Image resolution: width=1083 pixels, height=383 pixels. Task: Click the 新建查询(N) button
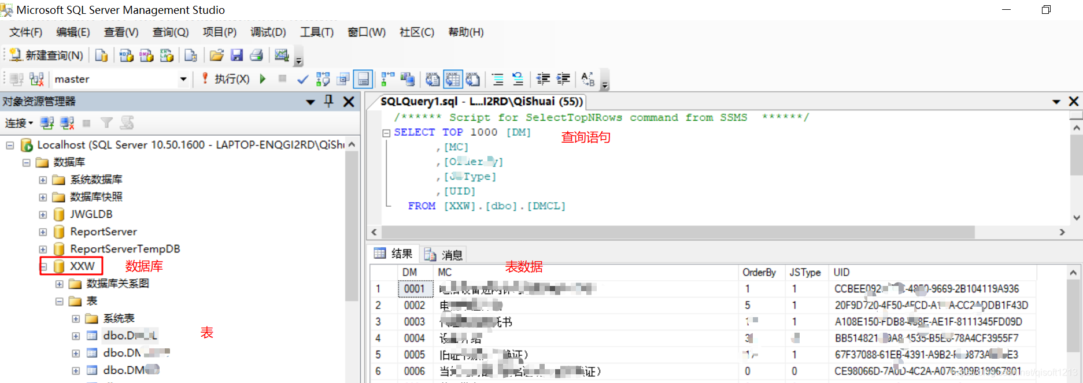point(47,55)
